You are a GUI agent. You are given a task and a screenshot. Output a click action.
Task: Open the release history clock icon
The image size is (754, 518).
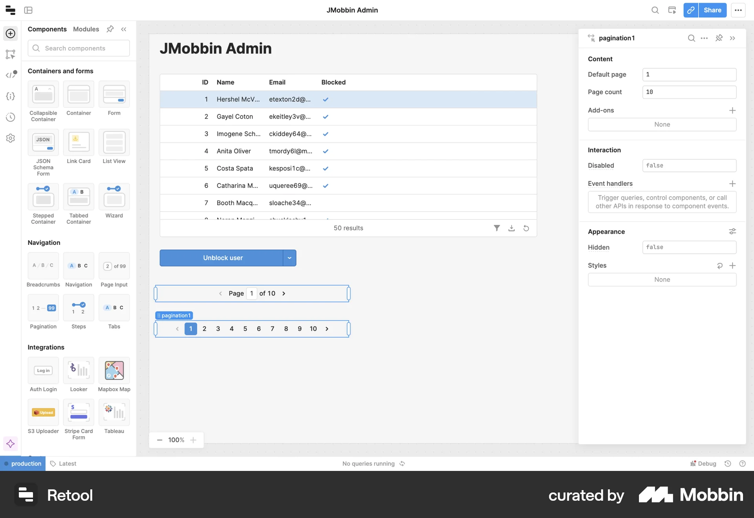(11, 117)
